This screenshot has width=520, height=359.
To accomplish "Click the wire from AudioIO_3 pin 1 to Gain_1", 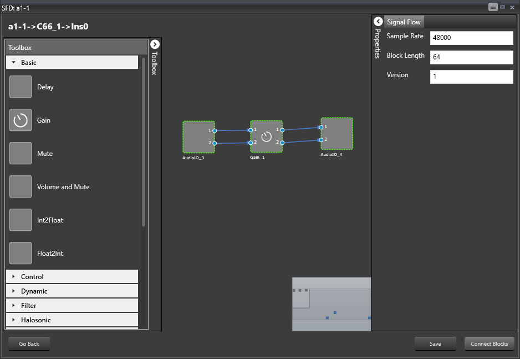I will coord(232,130).
